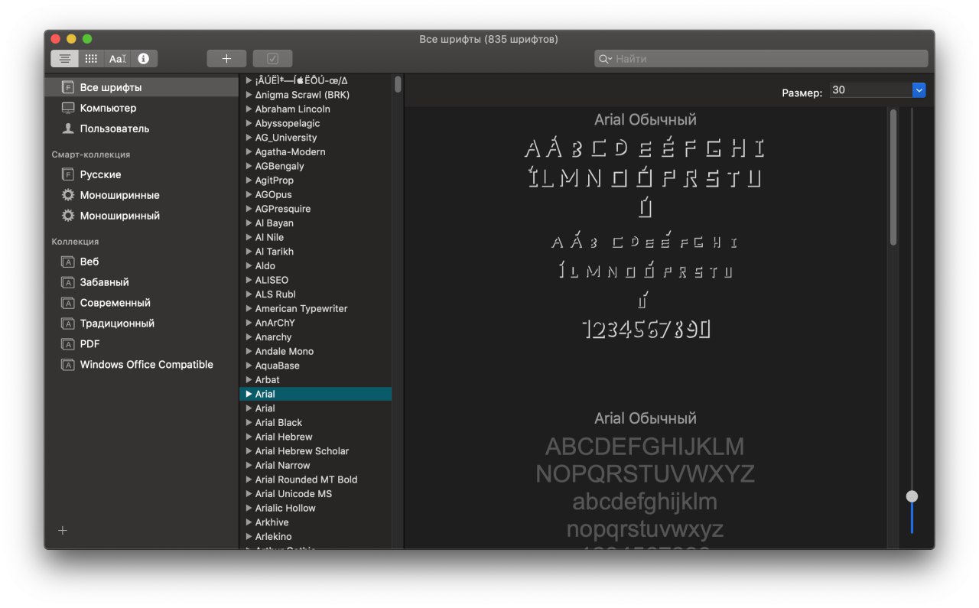
Task: Add a new font with plus button
Action: point(226,59)
